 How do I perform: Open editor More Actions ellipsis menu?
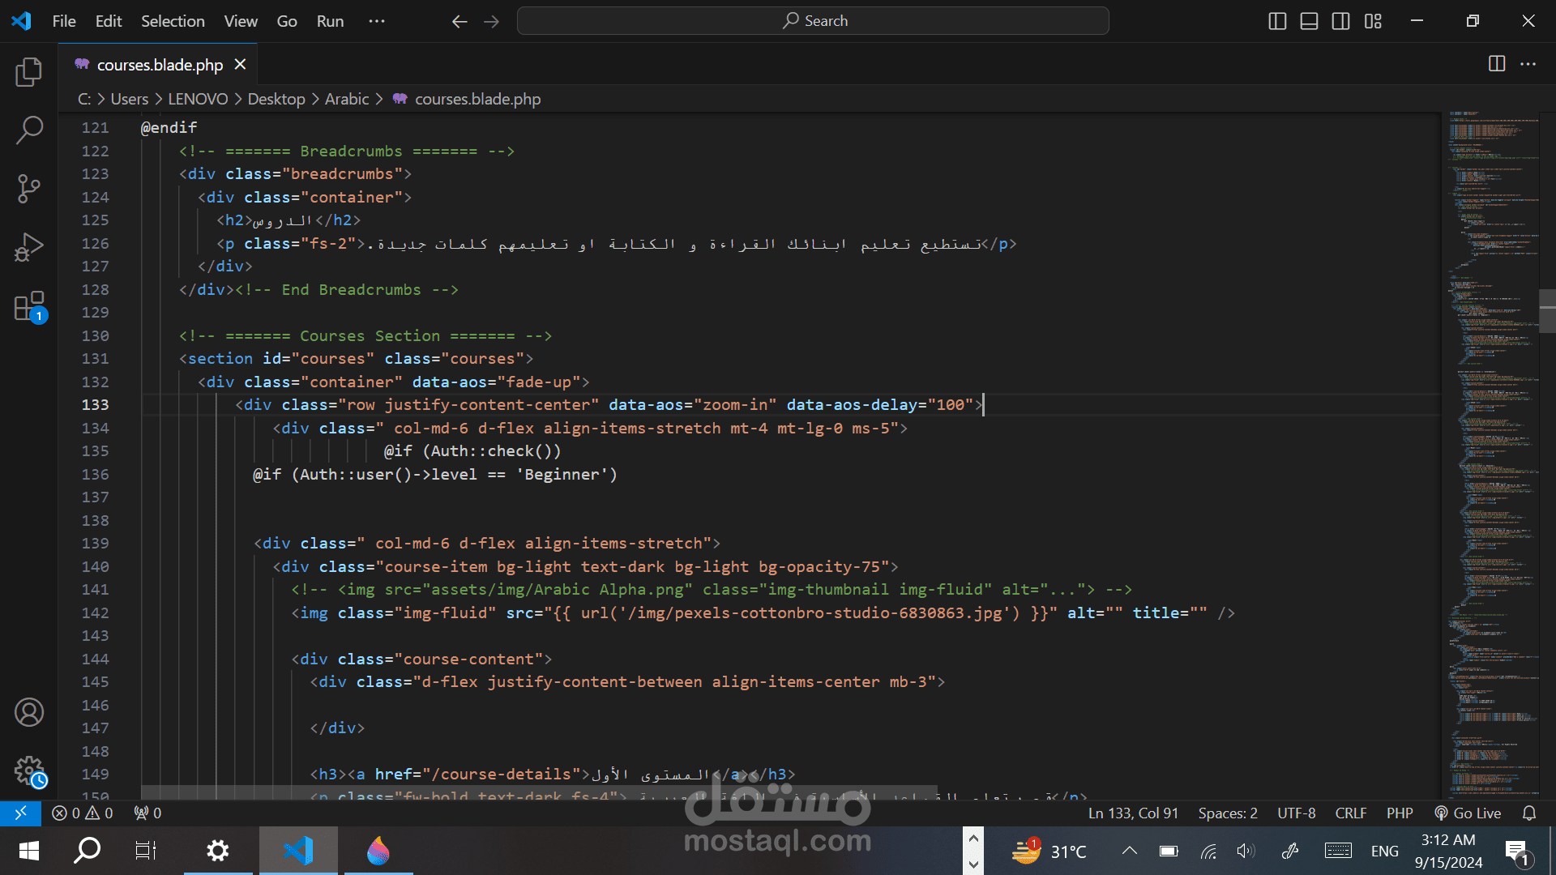[1528, 64]
